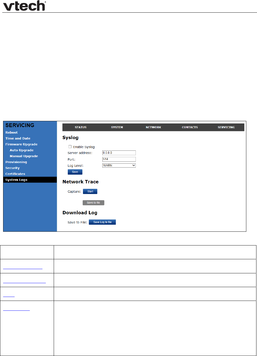Click the 'Save to File:' label
The image size is (257, 356).
click(x=77, y=222)
